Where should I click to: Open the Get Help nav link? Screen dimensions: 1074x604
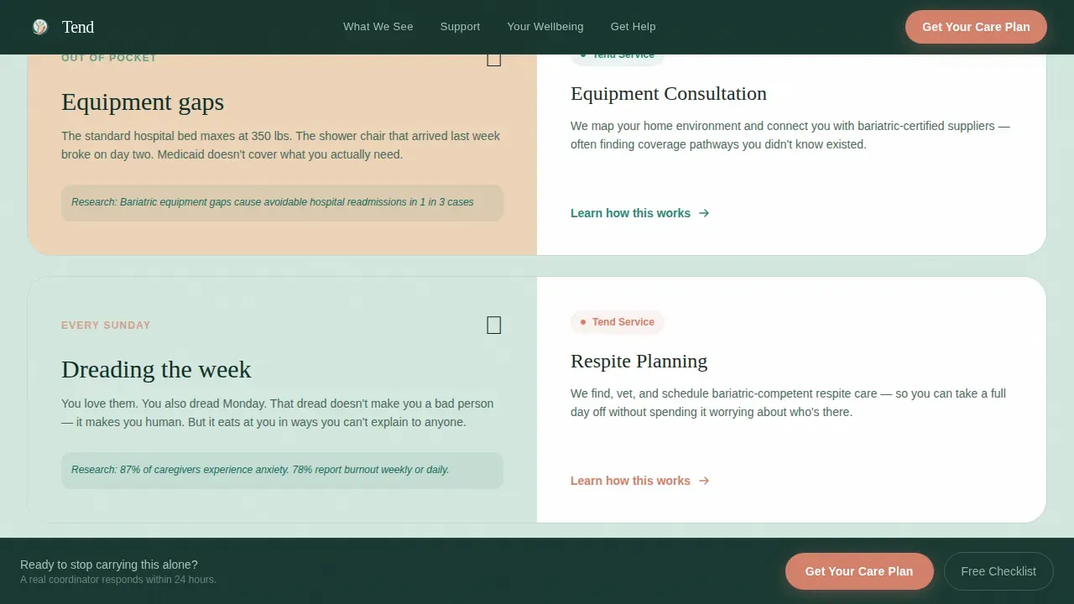click(633, 27)
